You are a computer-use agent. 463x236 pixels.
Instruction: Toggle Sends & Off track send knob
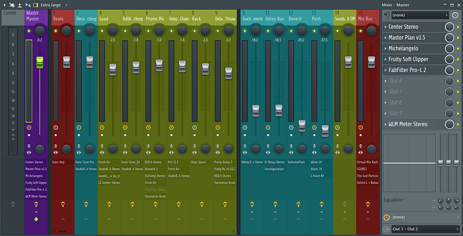pos(345,204)
